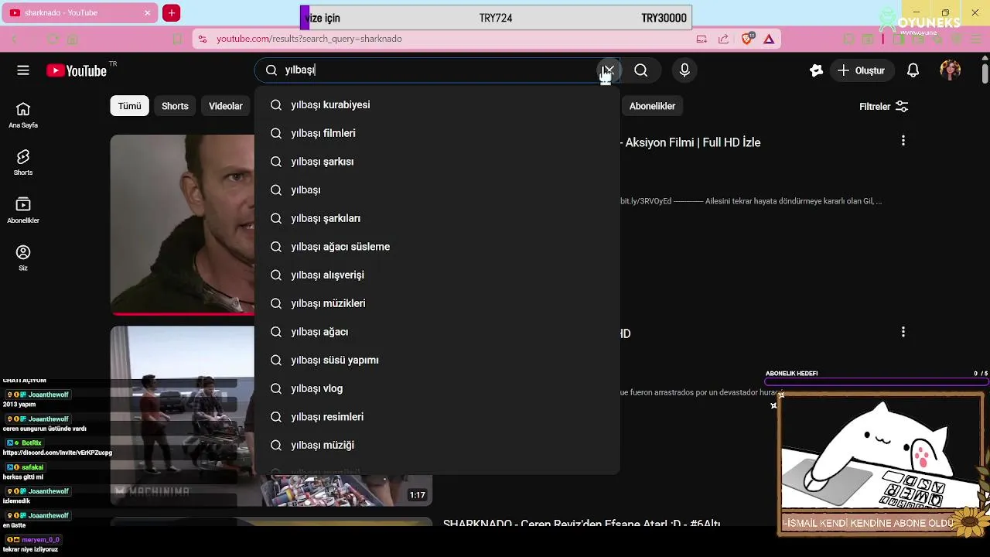Open a new browser tab with plus button
990x557 pixels.
172,13
